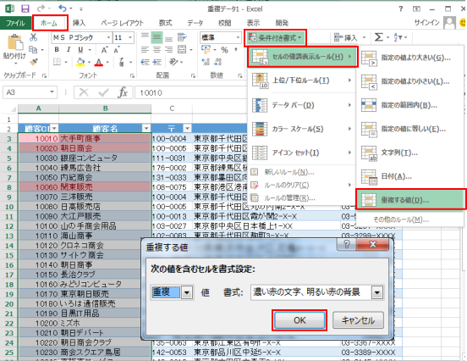Viewport: 467px width, 361px height.
Task: Select 上位/下位ルール(T) menu item
Action: pos(302,81)
